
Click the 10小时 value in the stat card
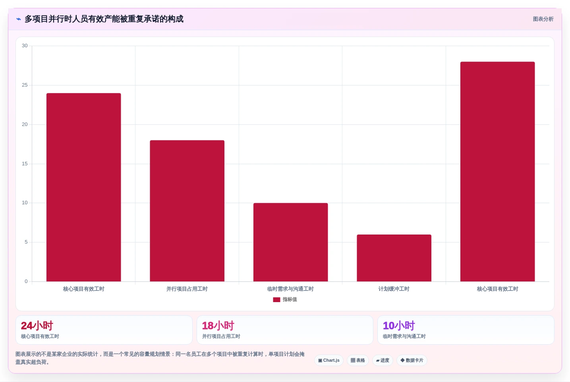399,326
